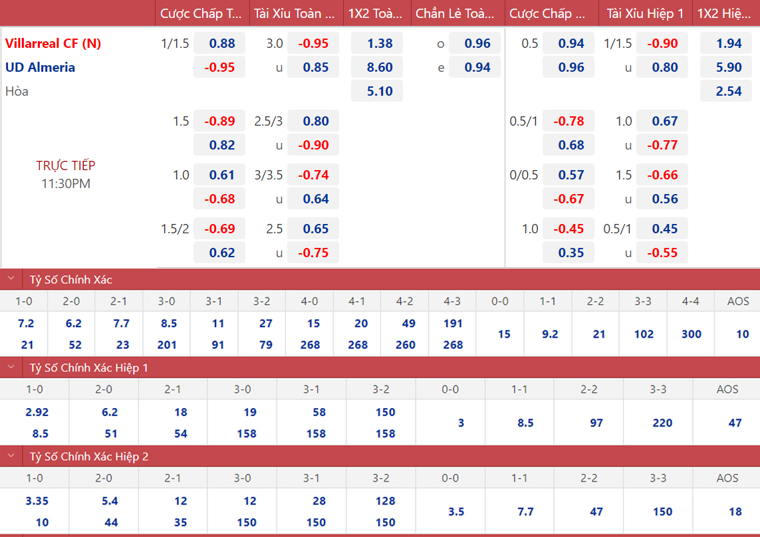Pick handicap odds -0.68
760x537 pixels.
point(219,199)
